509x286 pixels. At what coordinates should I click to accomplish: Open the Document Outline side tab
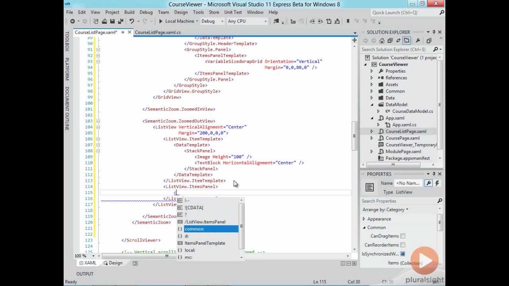(67, 108)
